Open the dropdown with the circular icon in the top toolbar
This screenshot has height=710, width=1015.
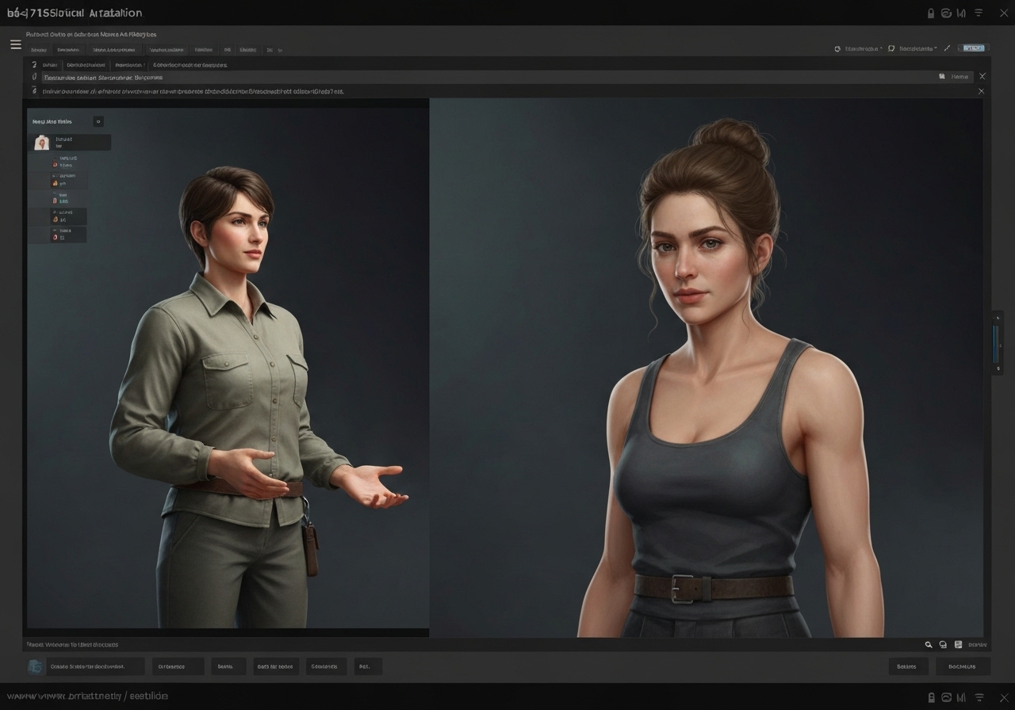coord(858,48)
